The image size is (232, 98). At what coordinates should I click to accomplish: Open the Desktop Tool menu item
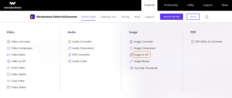pos(108,17)
